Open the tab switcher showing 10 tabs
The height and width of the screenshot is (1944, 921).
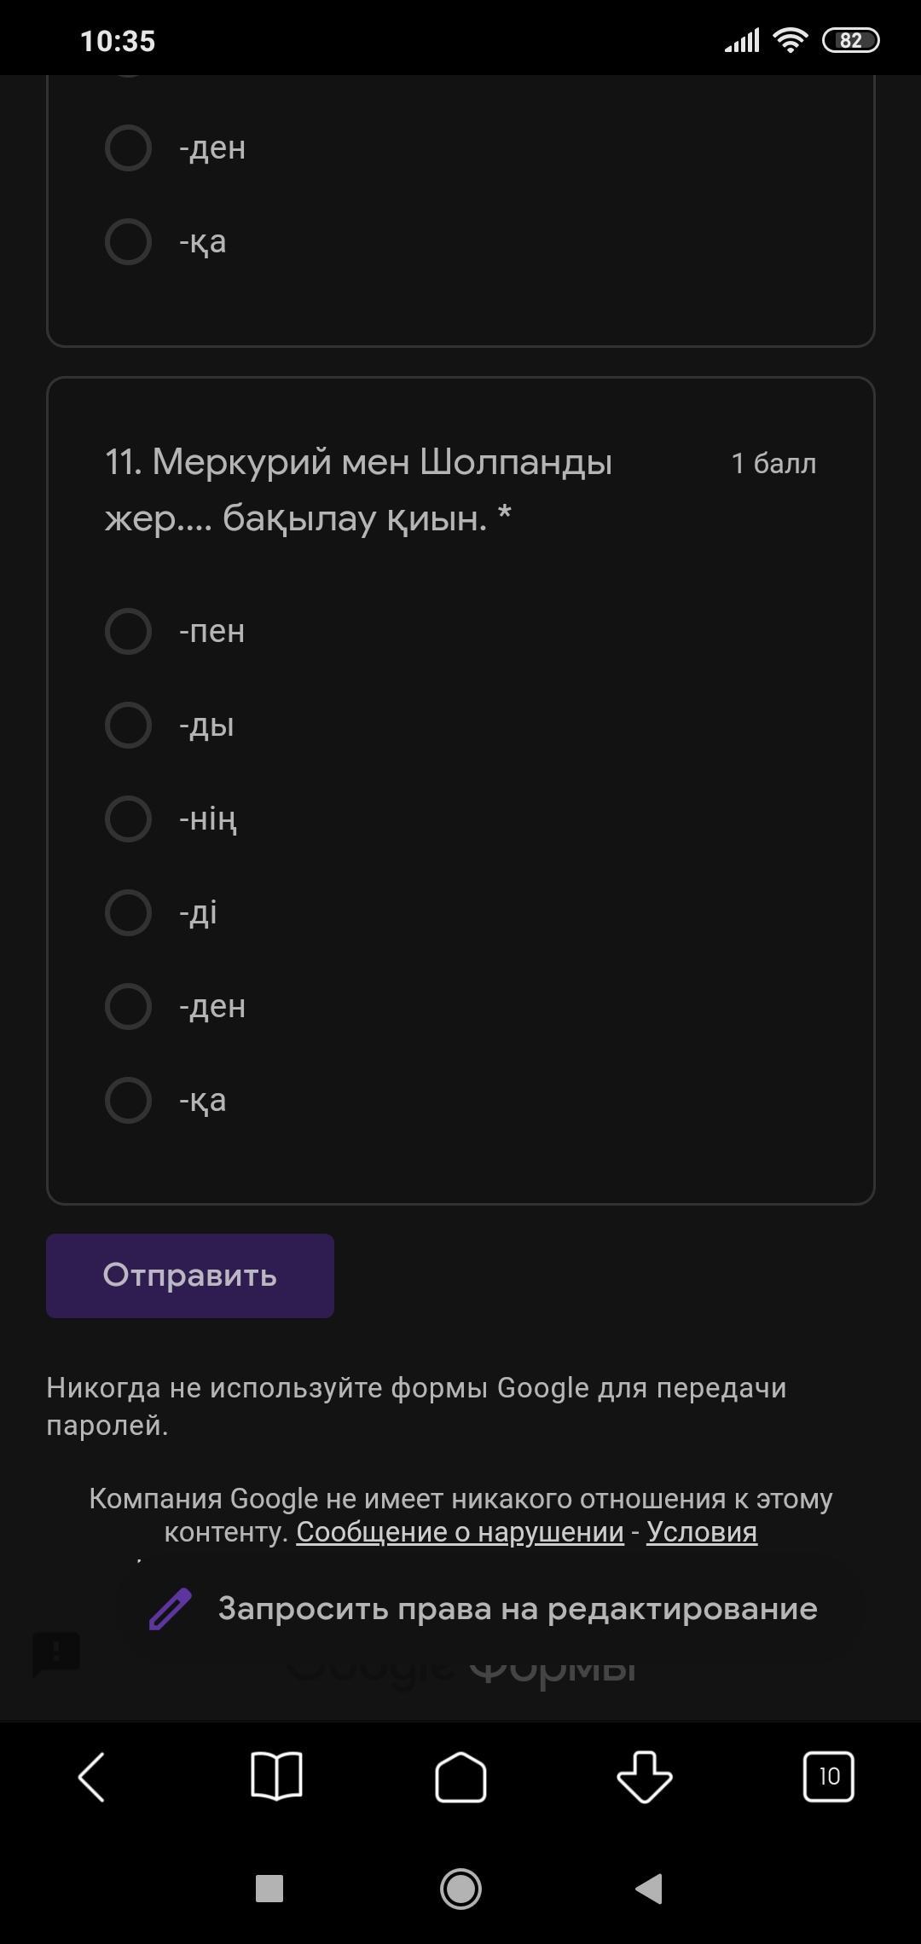[x=828, y=1777]
